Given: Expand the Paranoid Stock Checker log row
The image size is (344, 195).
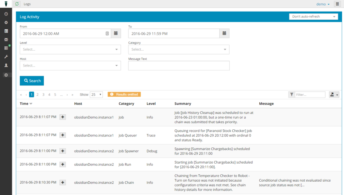Looking at the screenshot, I should pyautogui.click(x=62, y=135).
